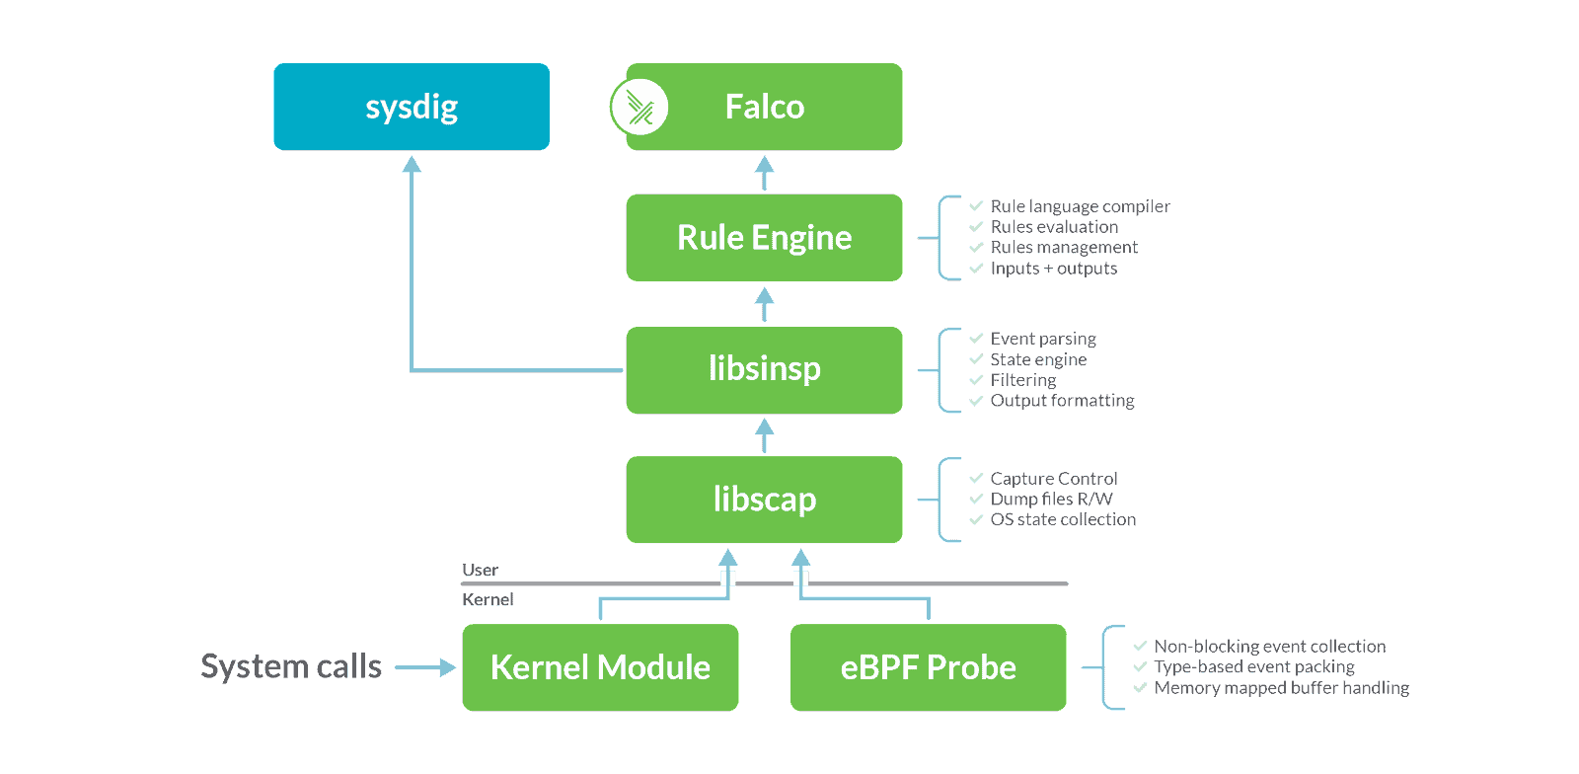Click checkmark beside 'Output formatting'
Viewport: 1579px width, 774px height.
click(x=976, y=401)
